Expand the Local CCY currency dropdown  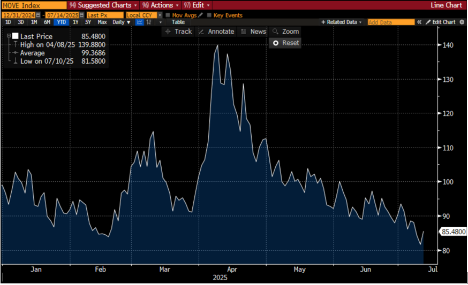[x=160, y=15]
